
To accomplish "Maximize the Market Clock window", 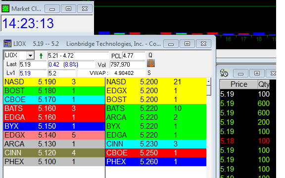I will point(68,9).
